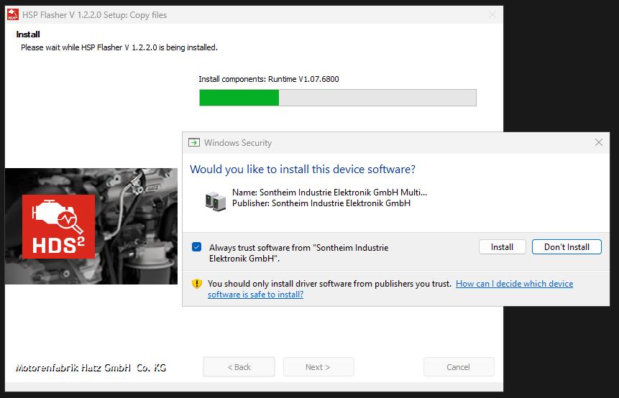The height and width of the screenshot is (398, 619).
Task: Click the 'You should only install driver software' warning text
Action: pyautogui.click(x=329, y=284)
